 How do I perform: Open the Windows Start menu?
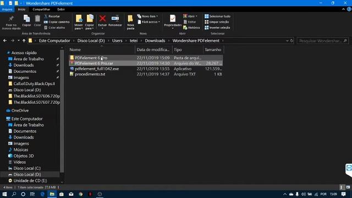pyautogui.click(x=4, y=194)
